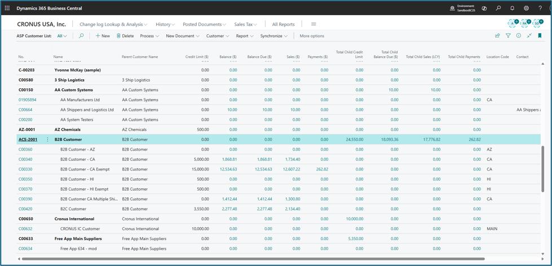Image resolution: width=552 pixels, height=266 pixels.
Task: Click the Free App 634 - mod name
Action: tap(78, 249)
